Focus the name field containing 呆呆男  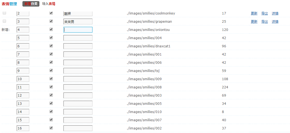click(78, 21)
